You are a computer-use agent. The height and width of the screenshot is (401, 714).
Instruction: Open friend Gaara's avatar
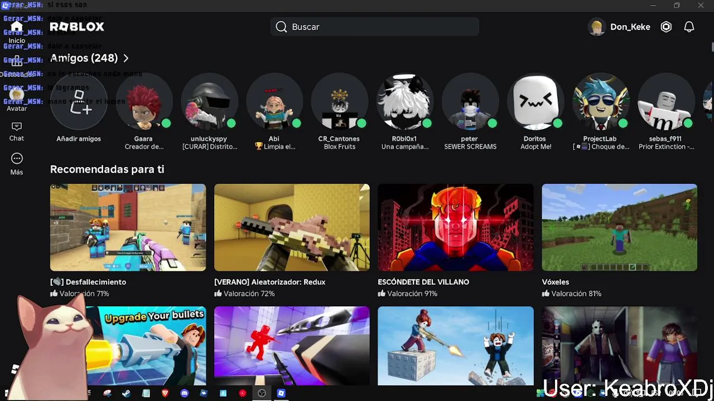[144, 102]
